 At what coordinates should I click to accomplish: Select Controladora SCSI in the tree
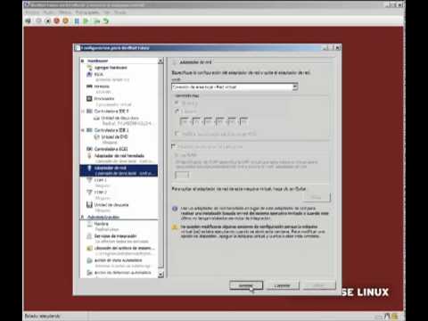[x=111, y=149]
